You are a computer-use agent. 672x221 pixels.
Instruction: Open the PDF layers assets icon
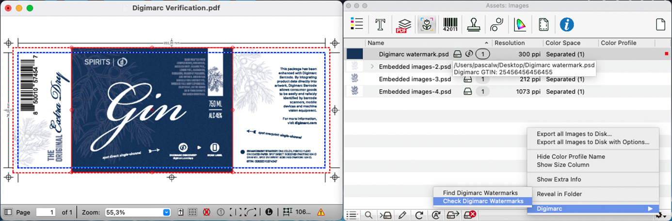coord(403,24)
